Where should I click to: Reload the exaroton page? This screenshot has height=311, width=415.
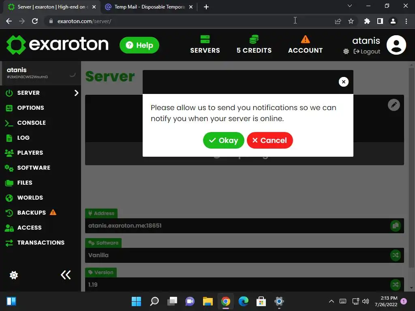pos(35,21)
